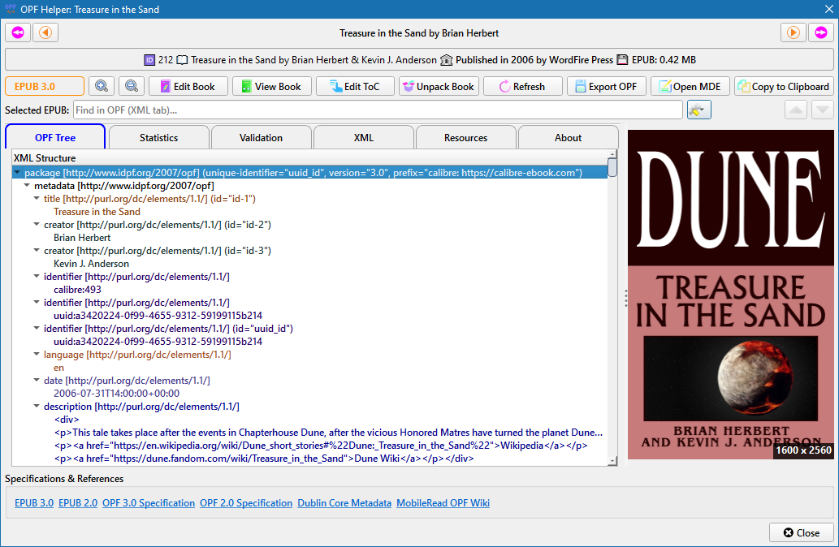Click the zoom out magnifier icon

coord(131,86)
